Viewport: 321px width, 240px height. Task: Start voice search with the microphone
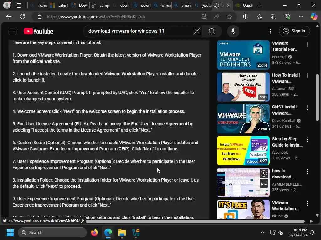pos(233,31)
